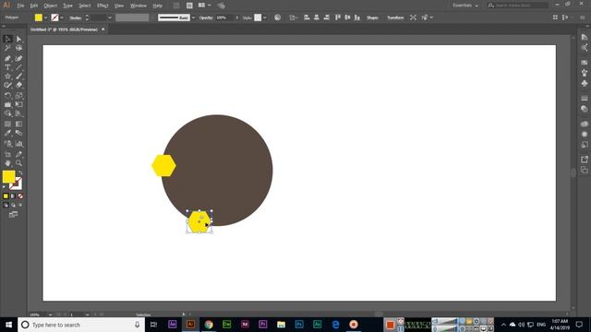Screen dimensions: 591x332
Task: Select the Column Graph tool
Action: [x=18, y=144]
